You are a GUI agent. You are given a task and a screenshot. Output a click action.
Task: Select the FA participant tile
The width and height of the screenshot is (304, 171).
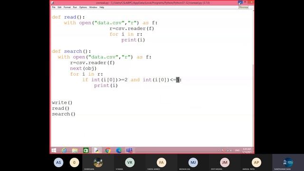pyautogui.click(x=161, y=162)
